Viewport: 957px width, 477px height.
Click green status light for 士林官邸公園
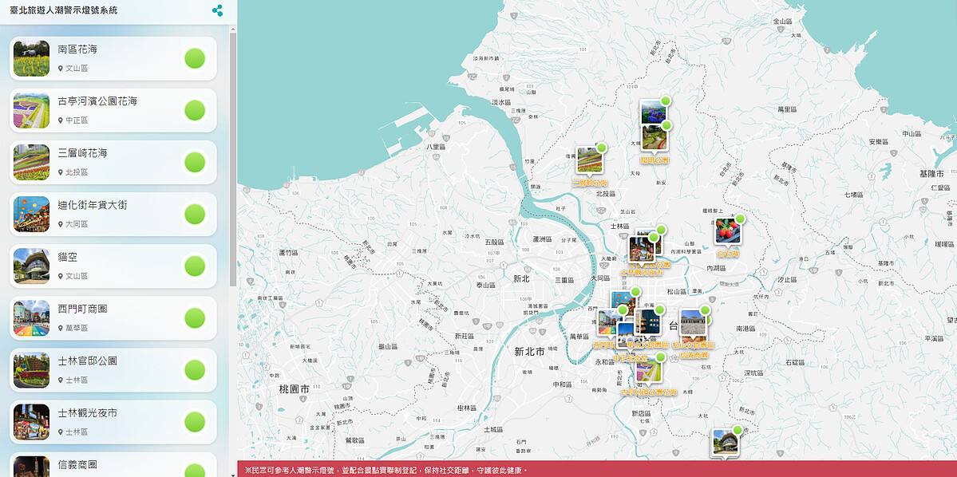pos(195,370)
